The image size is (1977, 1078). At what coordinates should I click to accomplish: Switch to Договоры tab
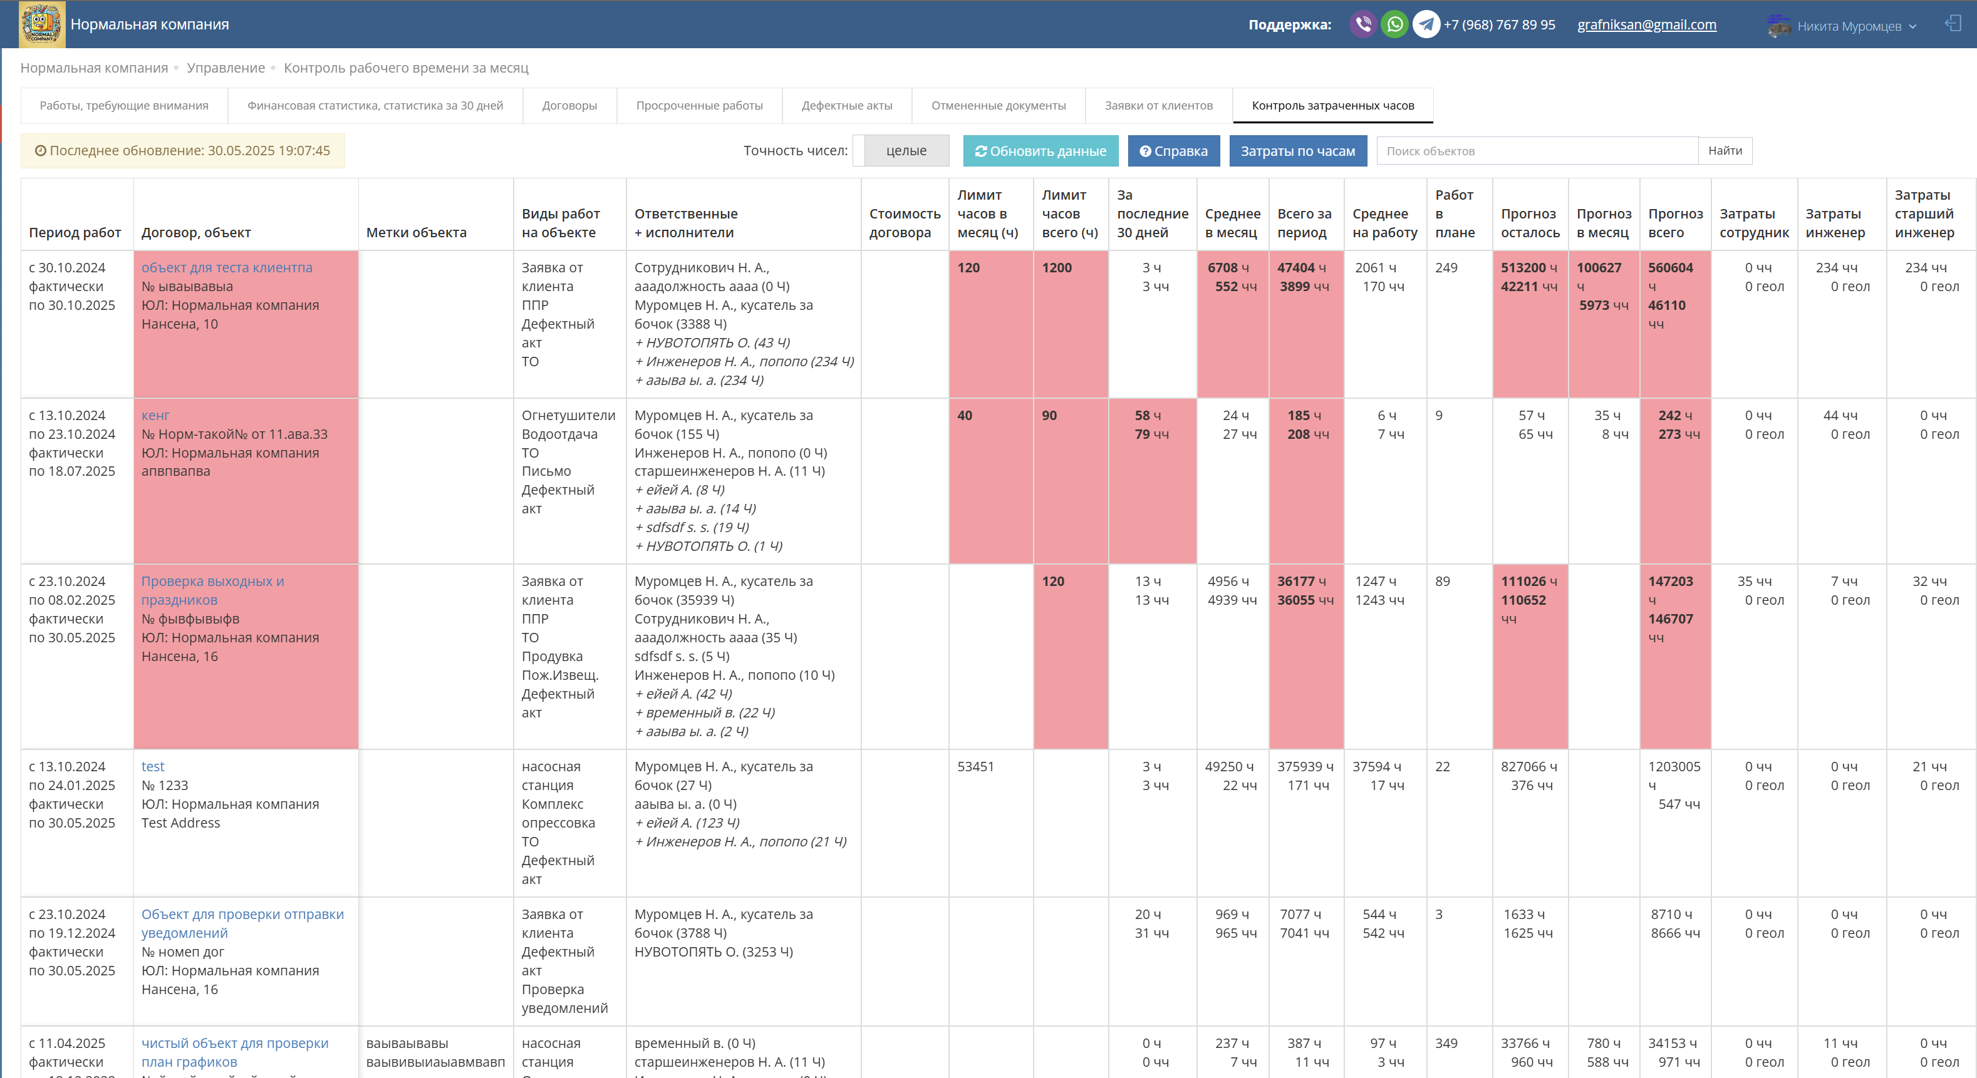[569, 106]
